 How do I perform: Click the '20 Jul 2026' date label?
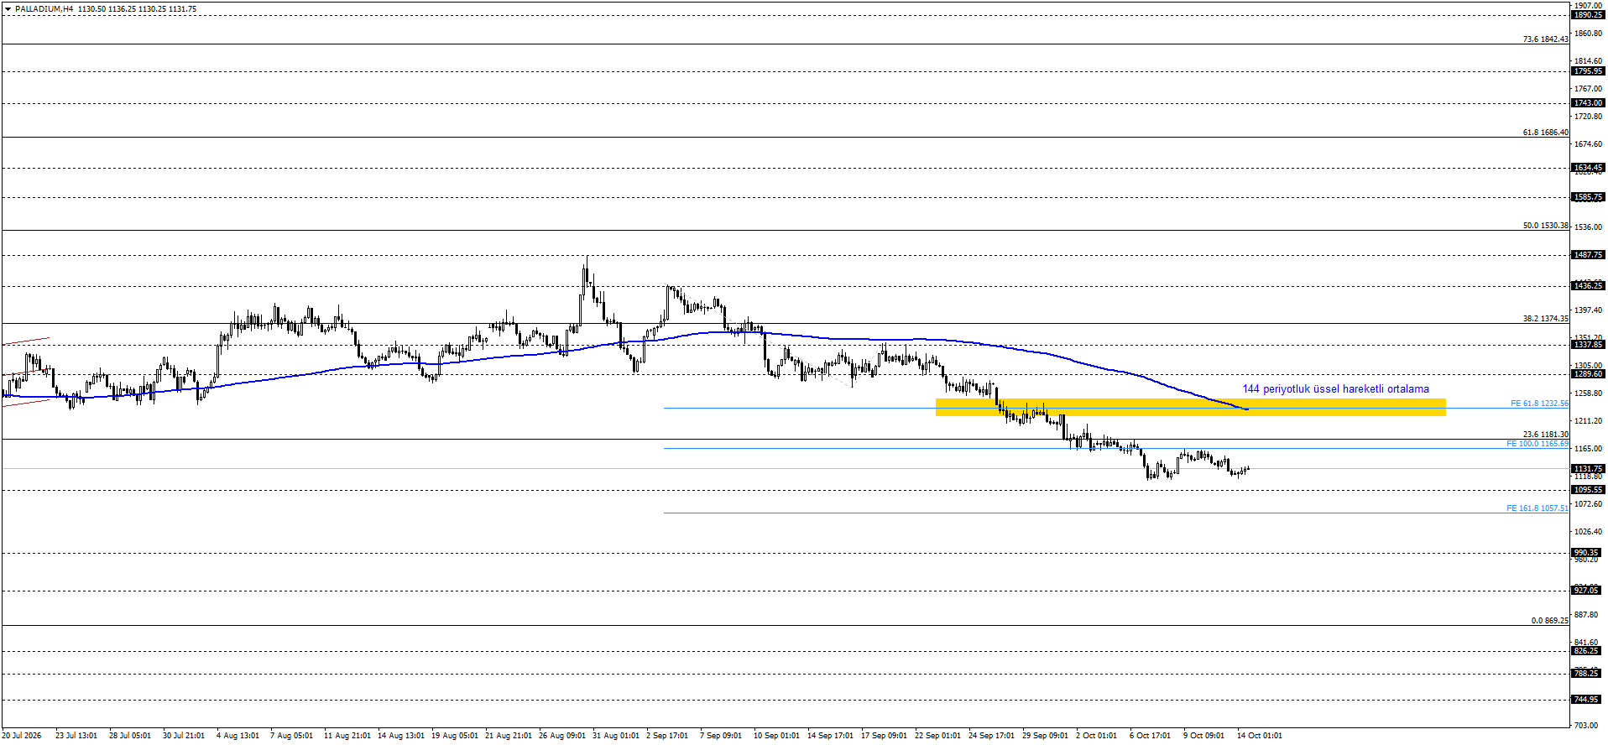tap(22, 736)
